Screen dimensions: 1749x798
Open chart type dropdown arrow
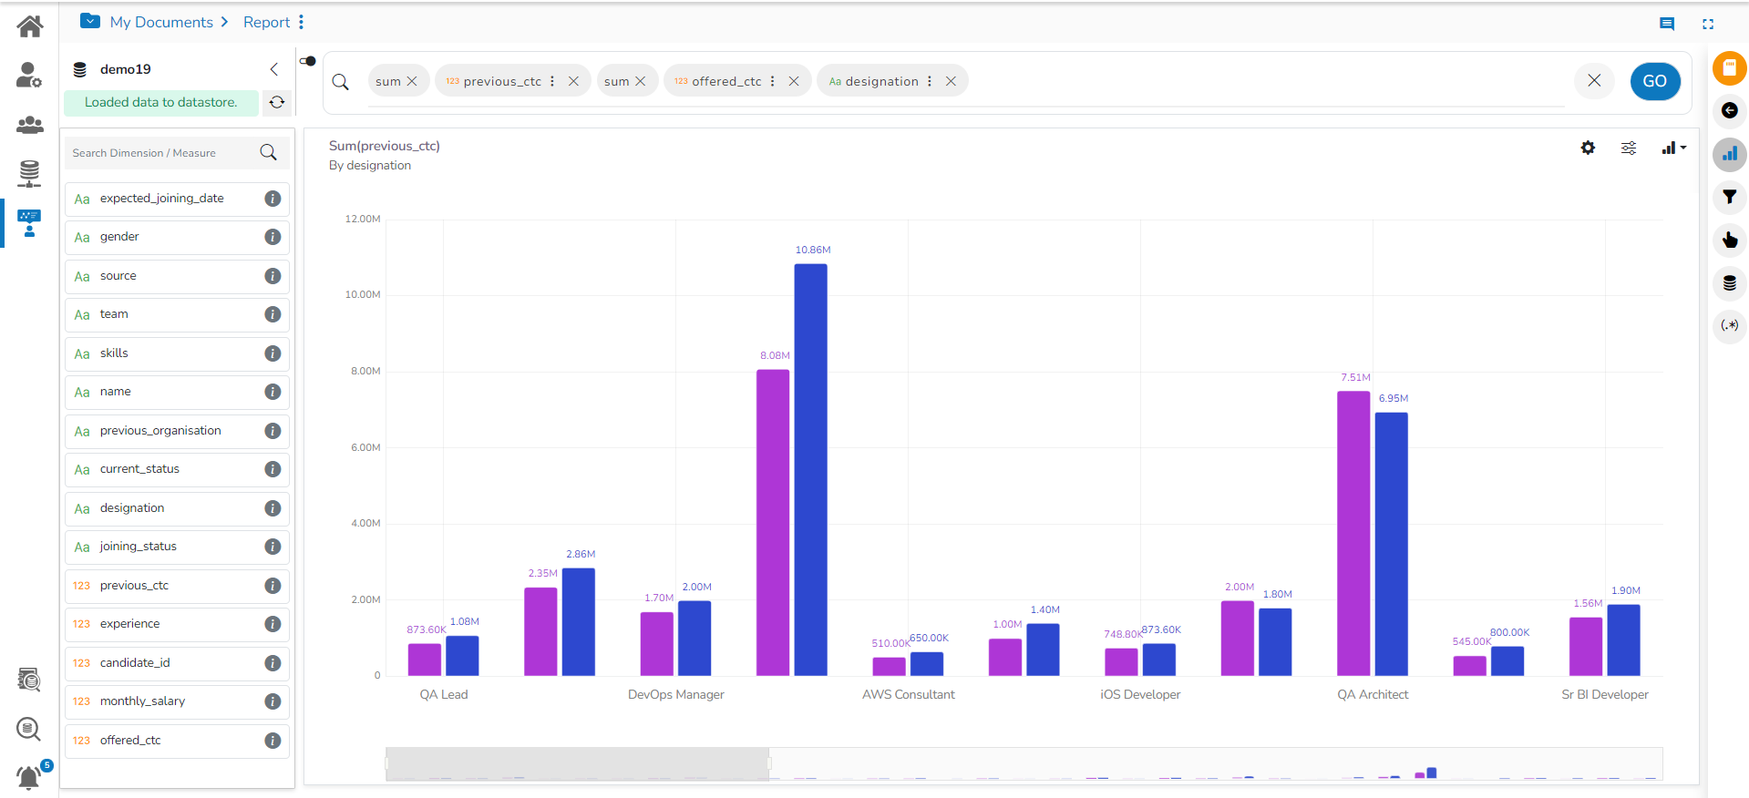[x=1683, y=148]
